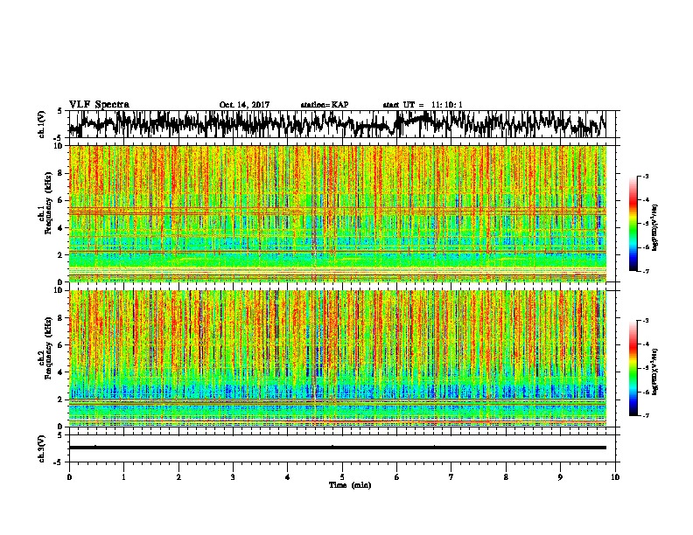Click the "ch.1(V)" y-axis label
The image size is (693, 535).
point(42,124)
